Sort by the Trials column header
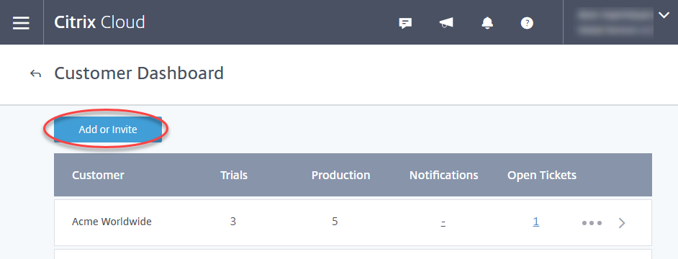This screenshot has height=259, width=678. pos(234,175)
